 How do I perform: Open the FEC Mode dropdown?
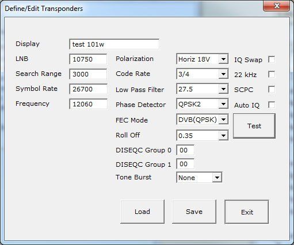click(203, 120)
